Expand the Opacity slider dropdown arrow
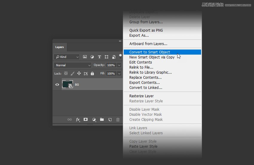Viewport: 254px width, 165px height. (119, 65)
